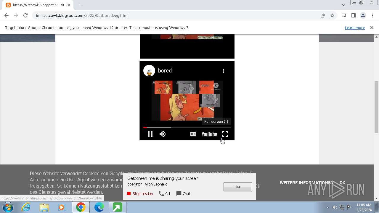Click the page vertical scrollbar thumb
Image resolution: width=379 pixels, height=213 pixels.
pyautogui.click(x=377, y=107)
